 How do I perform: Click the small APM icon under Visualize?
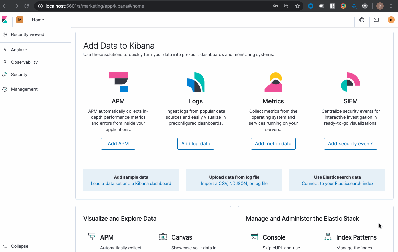tap(92, 236)
